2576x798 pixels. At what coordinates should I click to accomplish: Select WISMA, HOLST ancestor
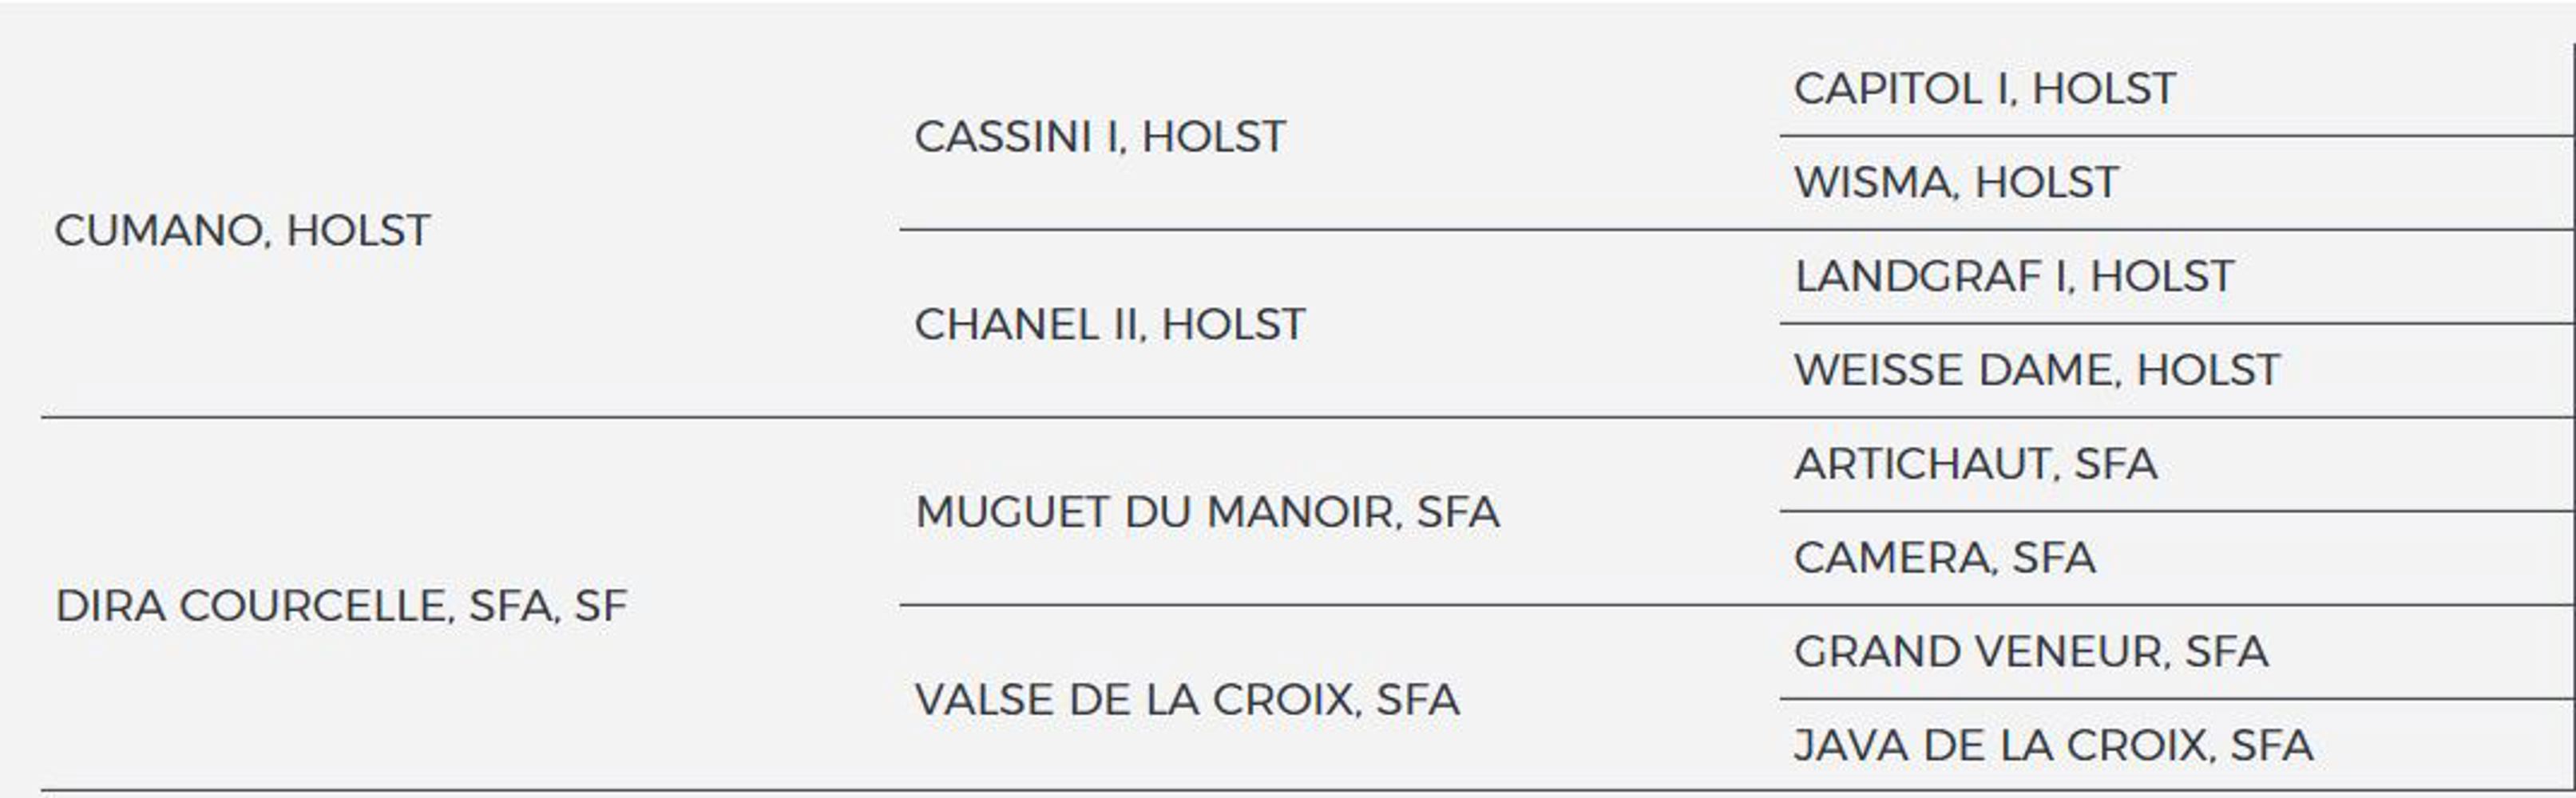pos(1956,183)
